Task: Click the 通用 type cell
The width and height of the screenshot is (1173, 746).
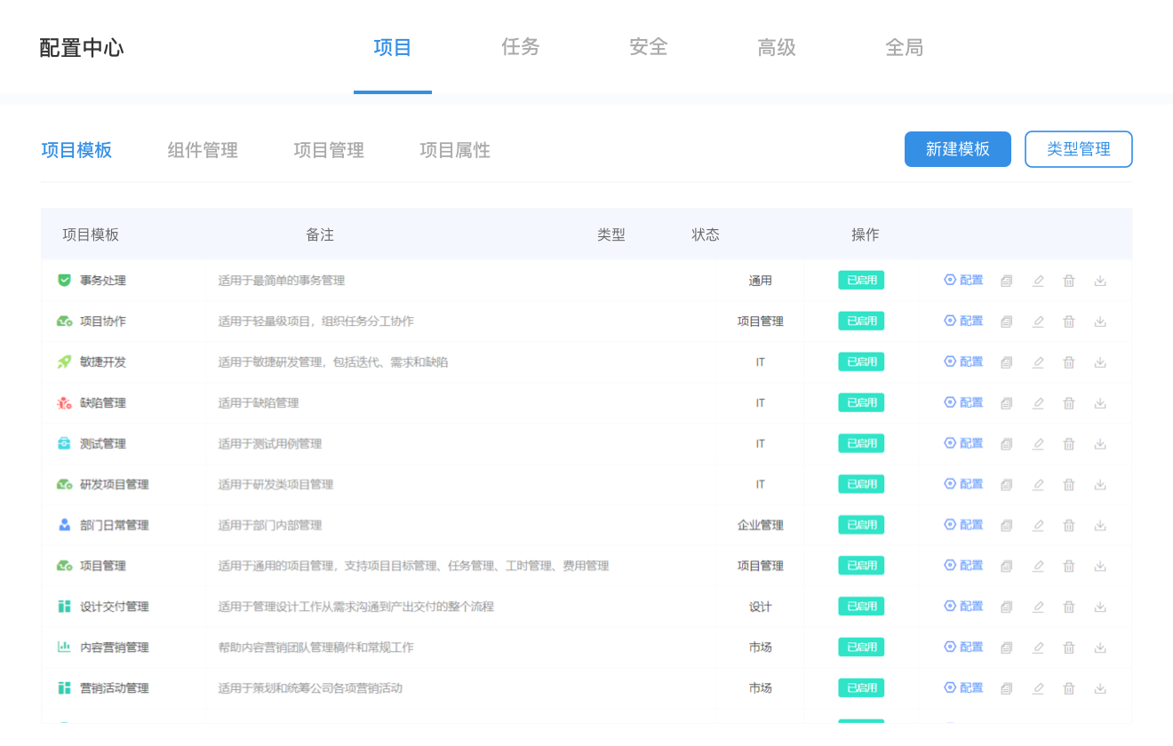Action: point(761,281)
